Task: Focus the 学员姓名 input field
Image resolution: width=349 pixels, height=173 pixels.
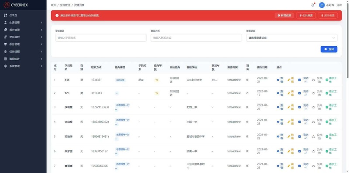Action: click(101, 38)
